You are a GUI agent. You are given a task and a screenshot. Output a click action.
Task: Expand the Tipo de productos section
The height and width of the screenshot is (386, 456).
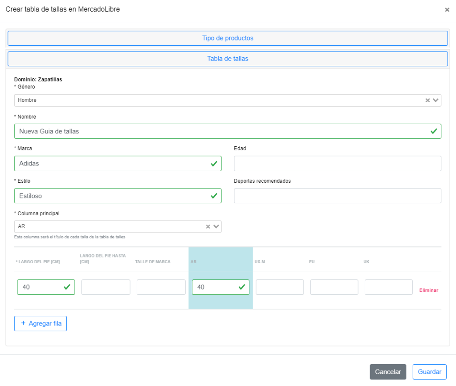(228, 38)
